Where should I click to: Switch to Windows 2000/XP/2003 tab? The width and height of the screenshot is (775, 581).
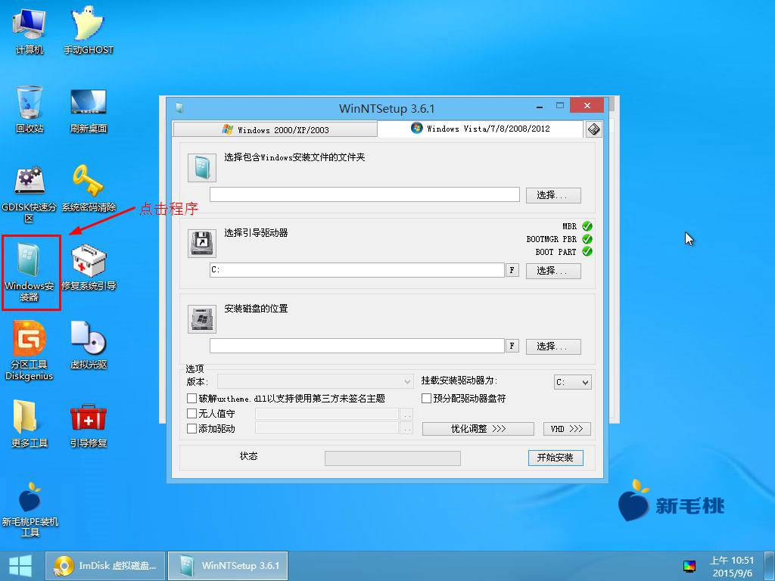click(x=275, y=129)
